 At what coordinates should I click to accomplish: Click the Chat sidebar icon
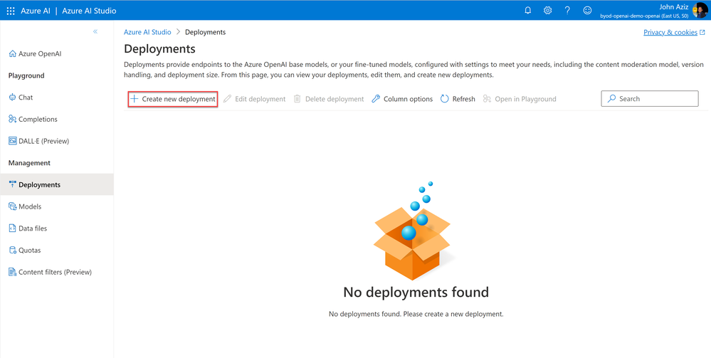pos(12,97)
